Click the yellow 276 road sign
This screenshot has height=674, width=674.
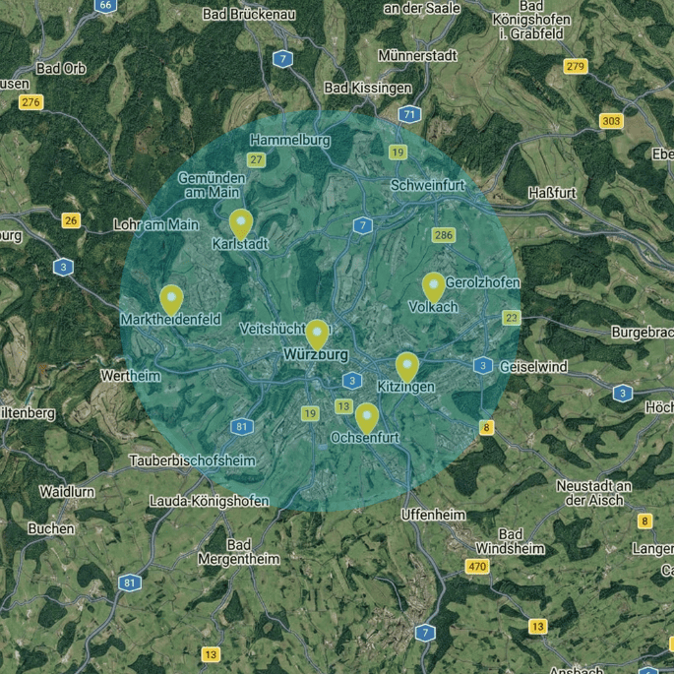(31, 102)
